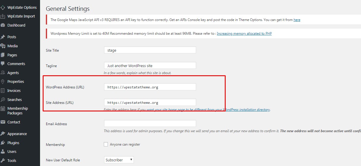Click the Contact envelope icon
This screenshot has width=361, height=166.
coord(3,122)
